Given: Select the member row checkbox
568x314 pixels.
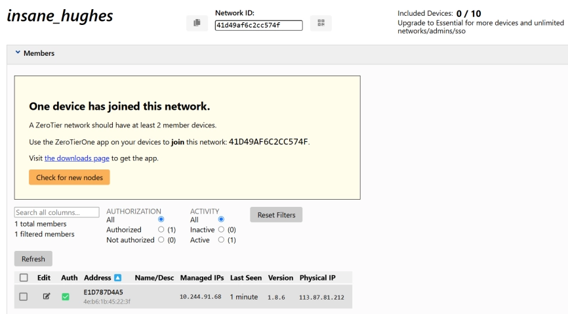Looking at the screenshot, I should tap(24, 297).
